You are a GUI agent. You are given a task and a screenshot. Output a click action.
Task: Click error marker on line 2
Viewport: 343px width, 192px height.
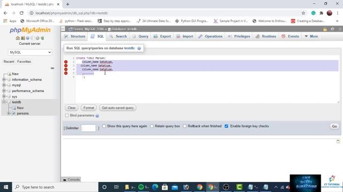point(66,62)
